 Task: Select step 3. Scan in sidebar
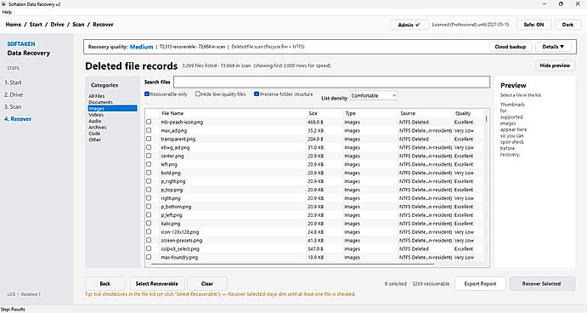pos(13,107)
